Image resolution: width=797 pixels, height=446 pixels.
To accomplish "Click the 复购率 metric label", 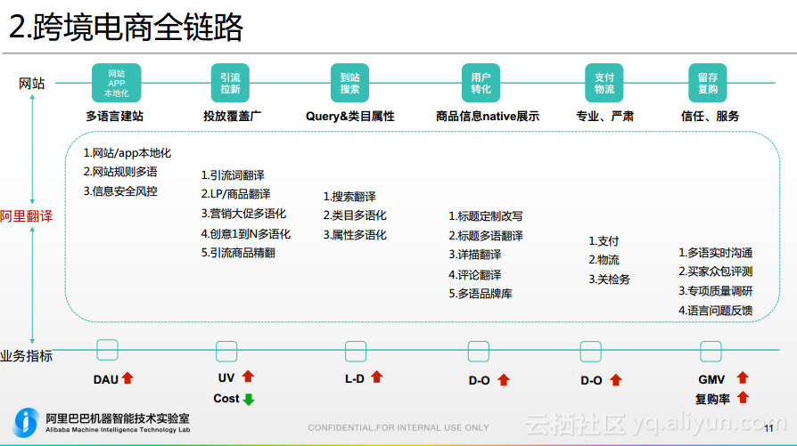I will coord(712,400).
